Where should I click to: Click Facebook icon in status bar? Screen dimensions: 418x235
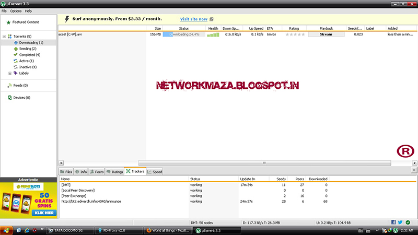pos(393,222)
